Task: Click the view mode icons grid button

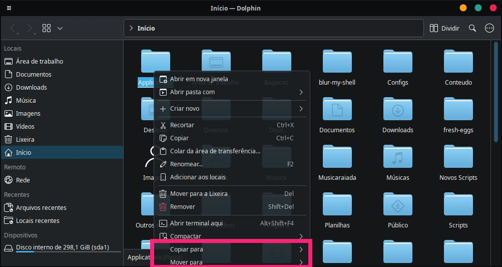Action: (47, 29)
